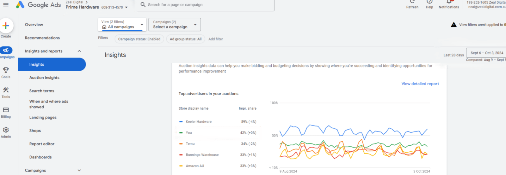Collapse the Insights and reports section

click(79, 51)
